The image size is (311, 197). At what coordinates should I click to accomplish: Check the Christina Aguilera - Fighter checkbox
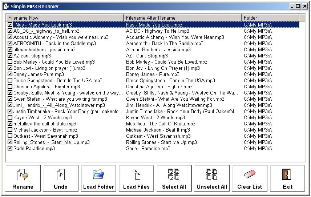click(x=10, y=86)
